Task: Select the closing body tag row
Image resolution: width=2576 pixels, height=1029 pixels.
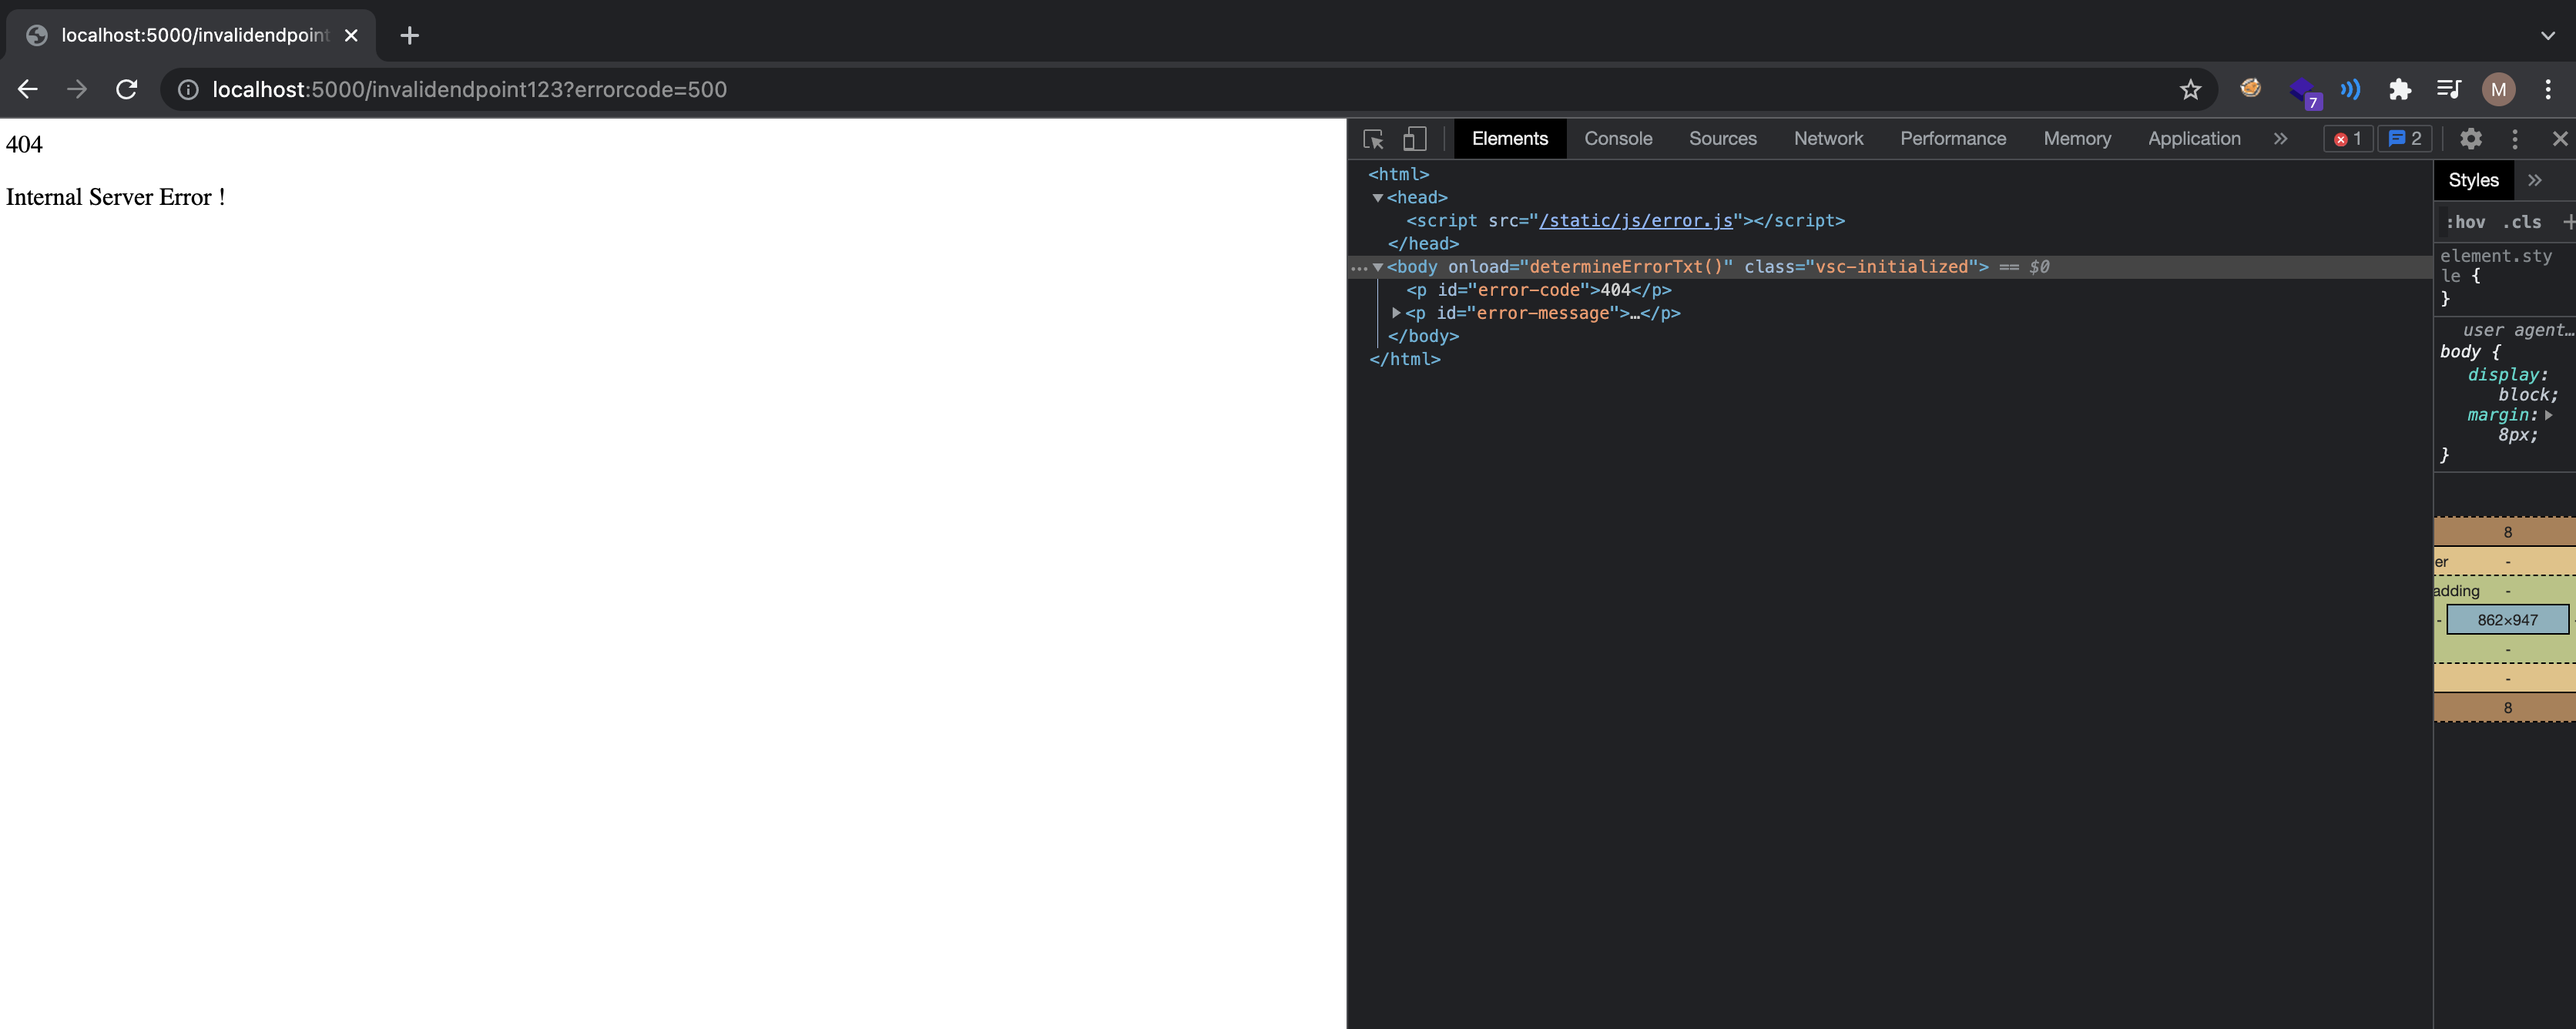Action: click(x=1423, y=337)
